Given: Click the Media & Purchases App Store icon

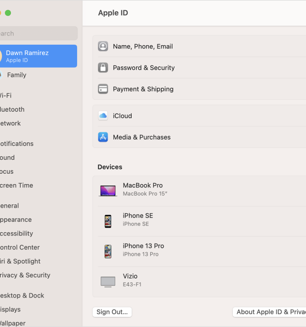Looking at the screenshot, I should 103,137.
